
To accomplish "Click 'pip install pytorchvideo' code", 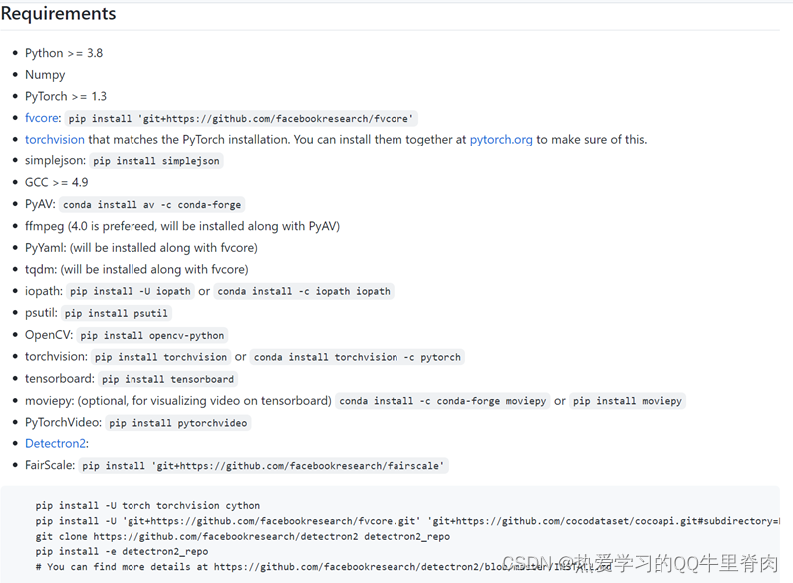I will point(178,423).
